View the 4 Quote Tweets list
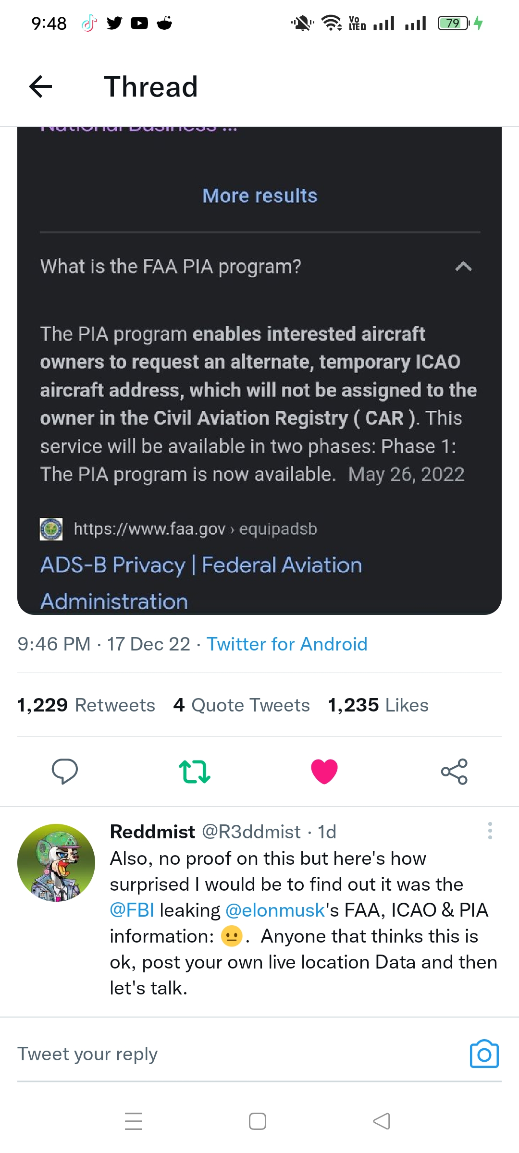Screen dimensions: 519x1153 tap(241, 705)
